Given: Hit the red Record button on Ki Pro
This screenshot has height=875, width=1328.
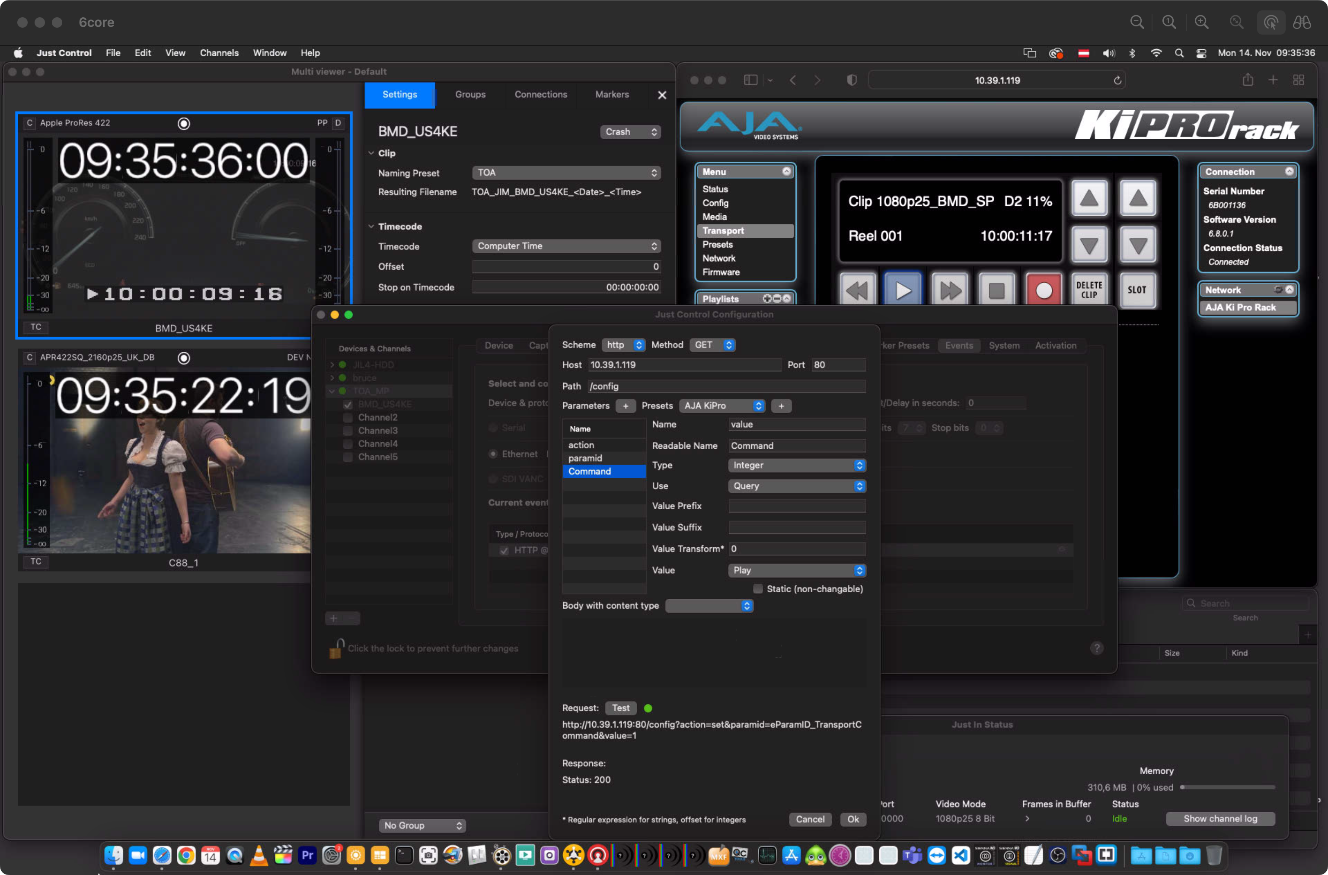Looking at the screenshot, I should [1044, 290].
